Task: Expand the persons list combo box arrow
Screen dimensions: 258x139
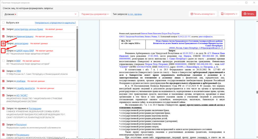Action: 75,14
